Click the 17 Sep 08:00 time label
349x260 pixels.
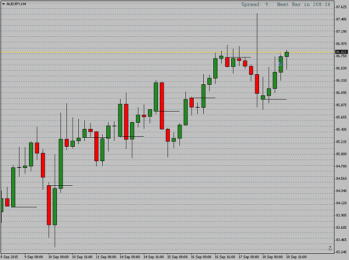248,257
